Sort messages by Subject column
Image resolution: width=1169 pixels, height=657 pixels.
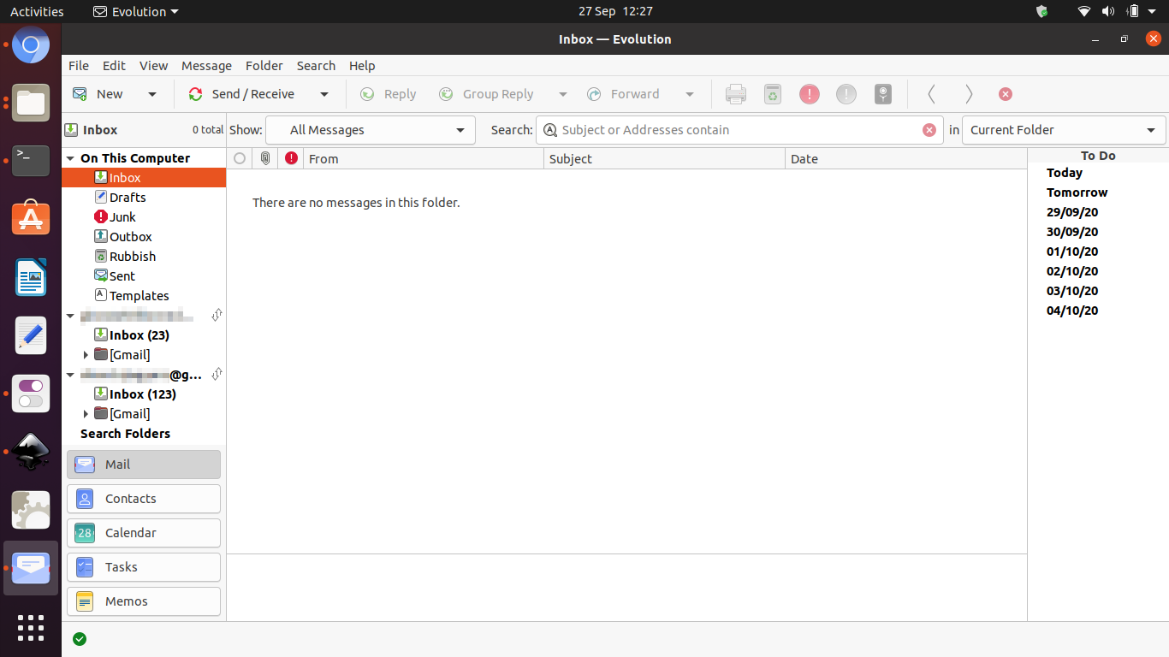(x=665, y=158)
